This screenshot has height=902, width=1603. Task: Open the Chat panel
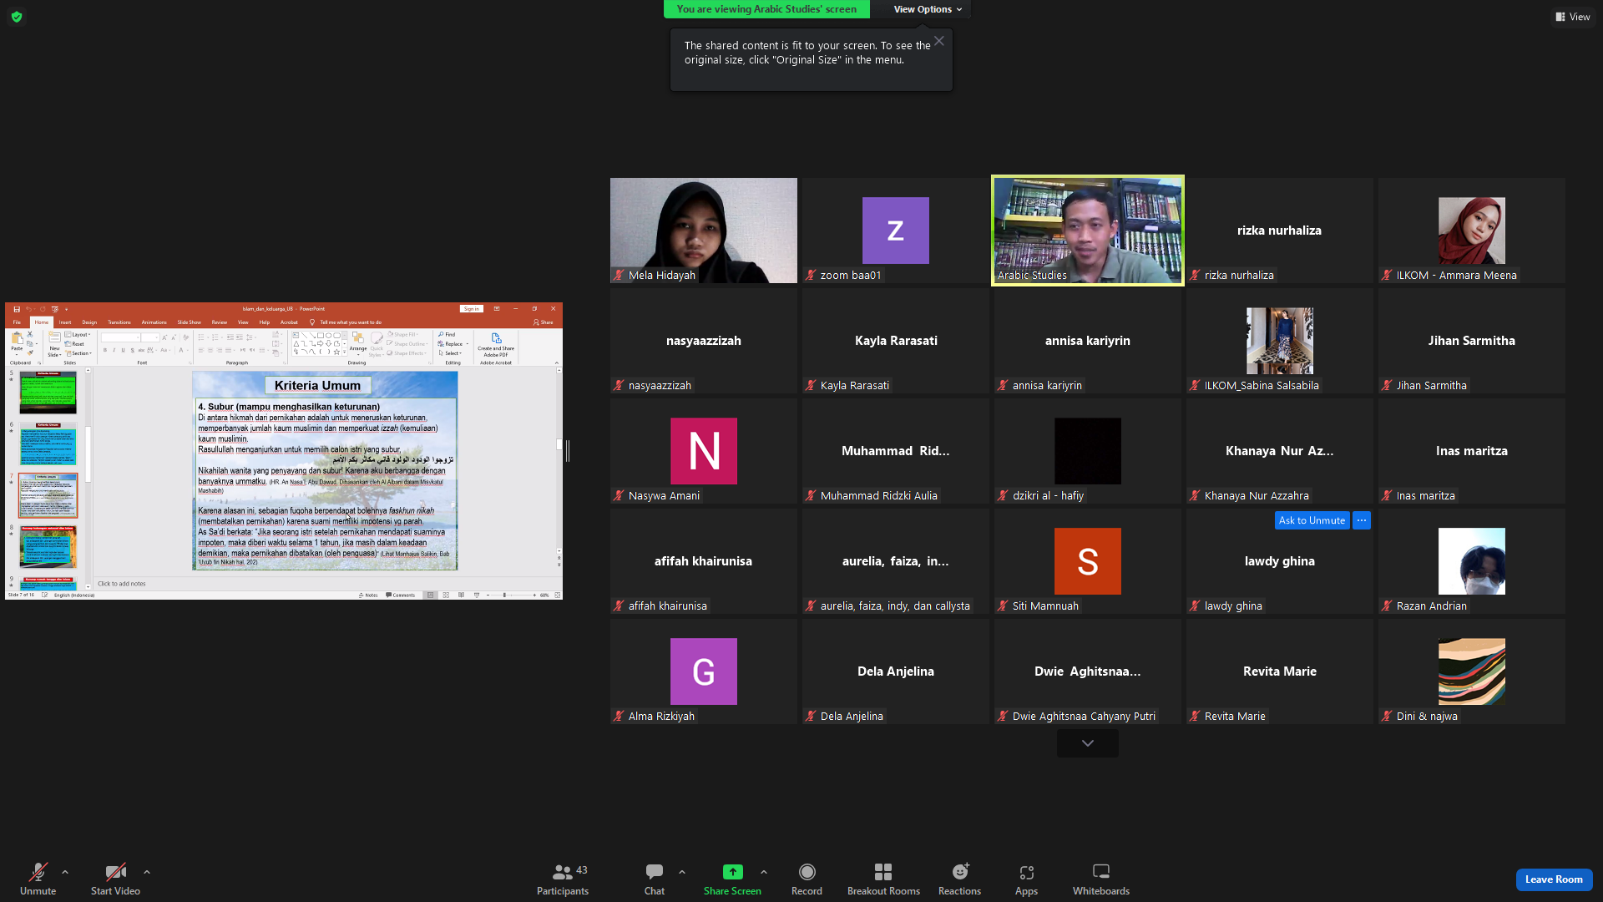pos(655,879)
